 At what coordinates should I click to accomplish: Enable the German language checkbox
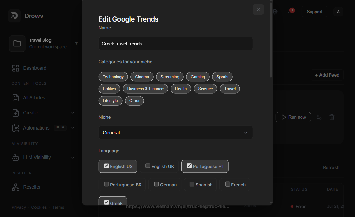(156, 184)
